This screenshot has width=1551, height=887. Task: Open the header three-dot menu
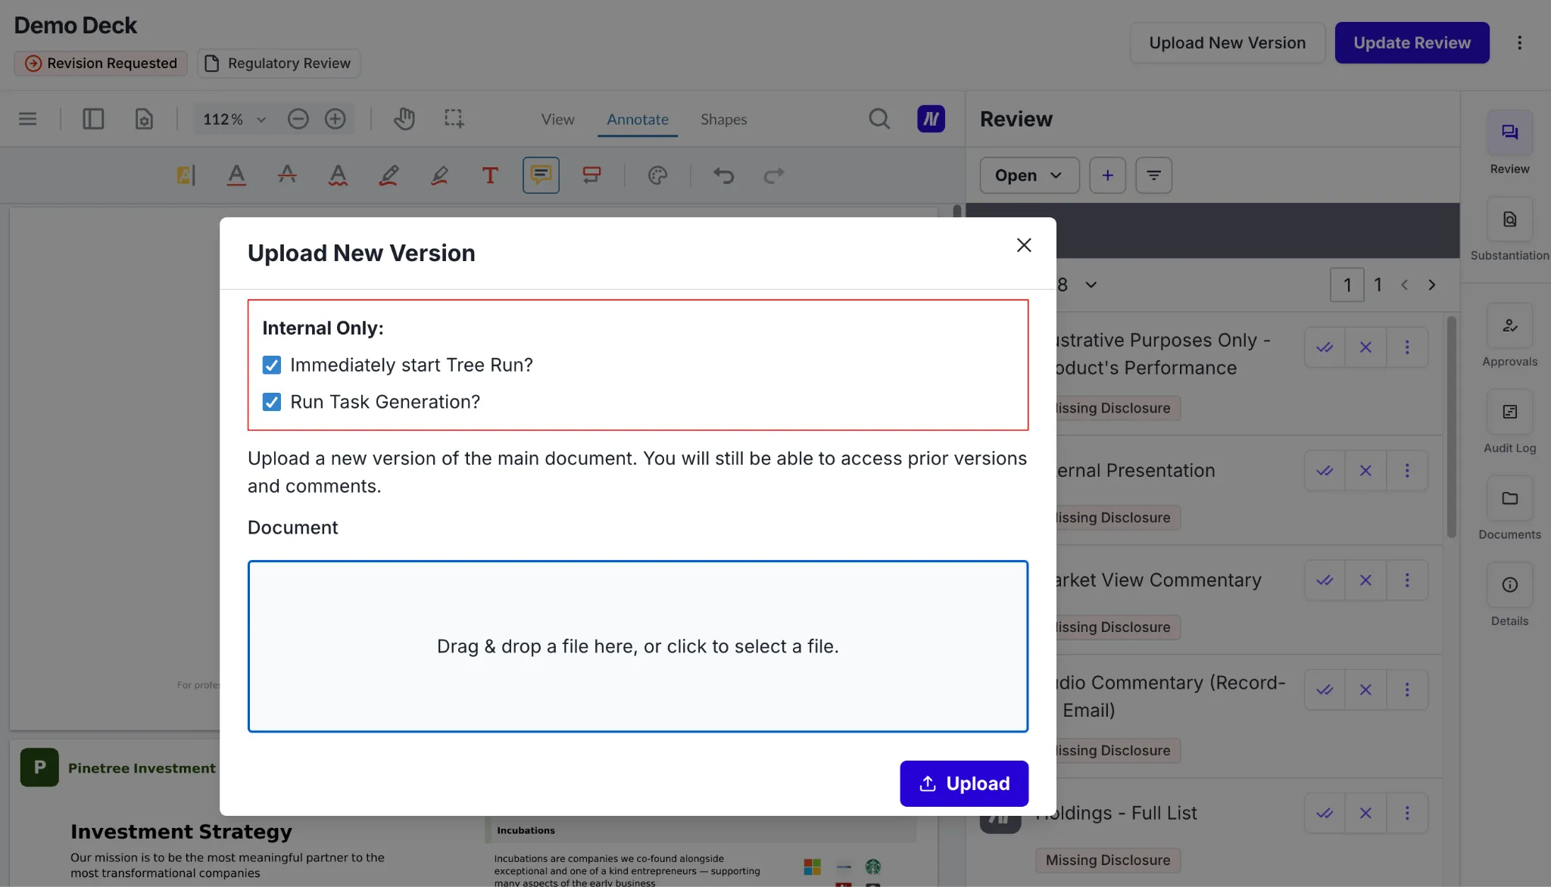(x=1519, y=43)
